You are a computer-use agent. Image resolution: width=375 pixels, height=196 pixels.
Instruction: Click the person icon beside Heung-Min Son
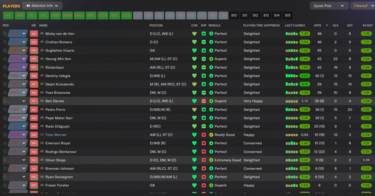42,59
